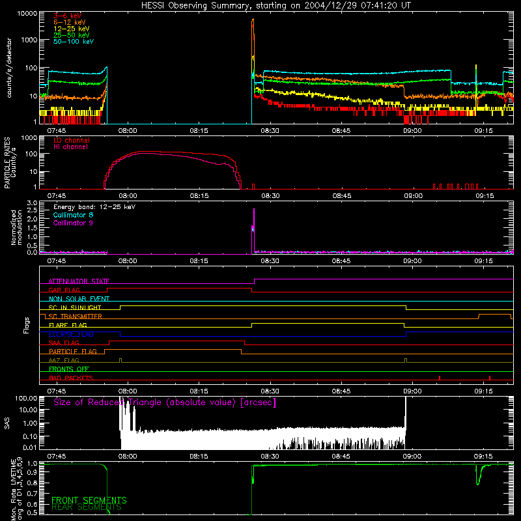This screenshot has height=521, width=521.
Task: Click the FRONTS OFF flag label
Action: point(69,369)
